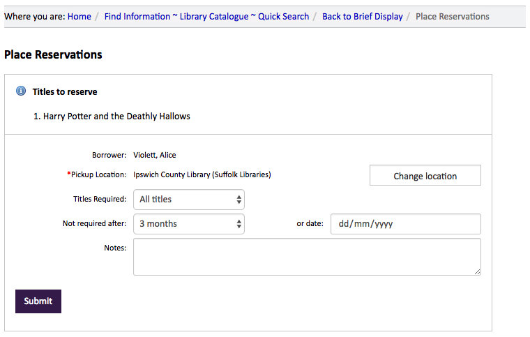Click the Titles to reserve heading
530x337 pixels.
coord(65,91)
